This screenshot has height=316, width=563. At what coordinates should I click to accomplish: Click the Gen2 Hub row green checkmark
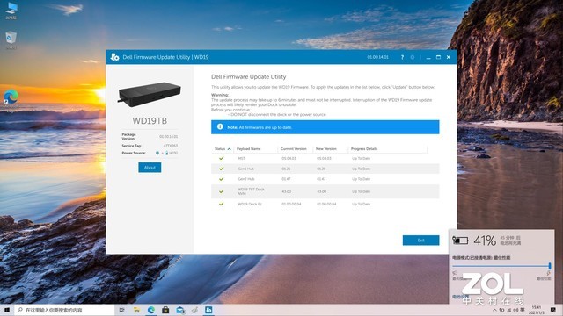[x=221, y=179]
